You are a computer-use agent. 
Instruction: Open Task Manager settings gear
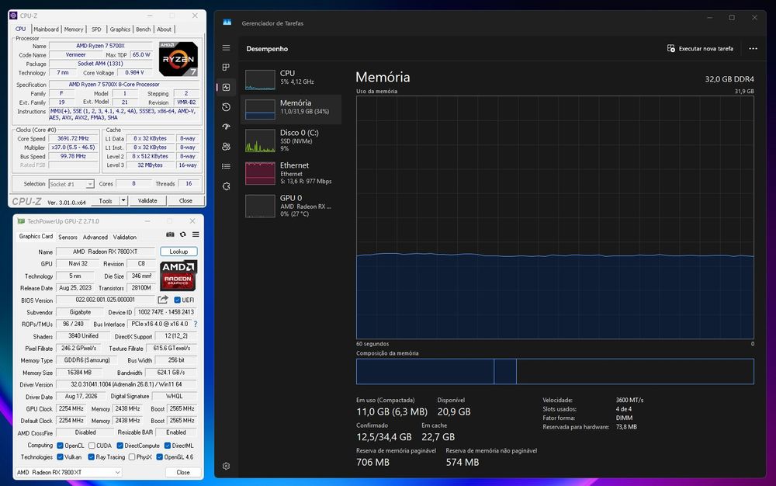tap(226, 467)
